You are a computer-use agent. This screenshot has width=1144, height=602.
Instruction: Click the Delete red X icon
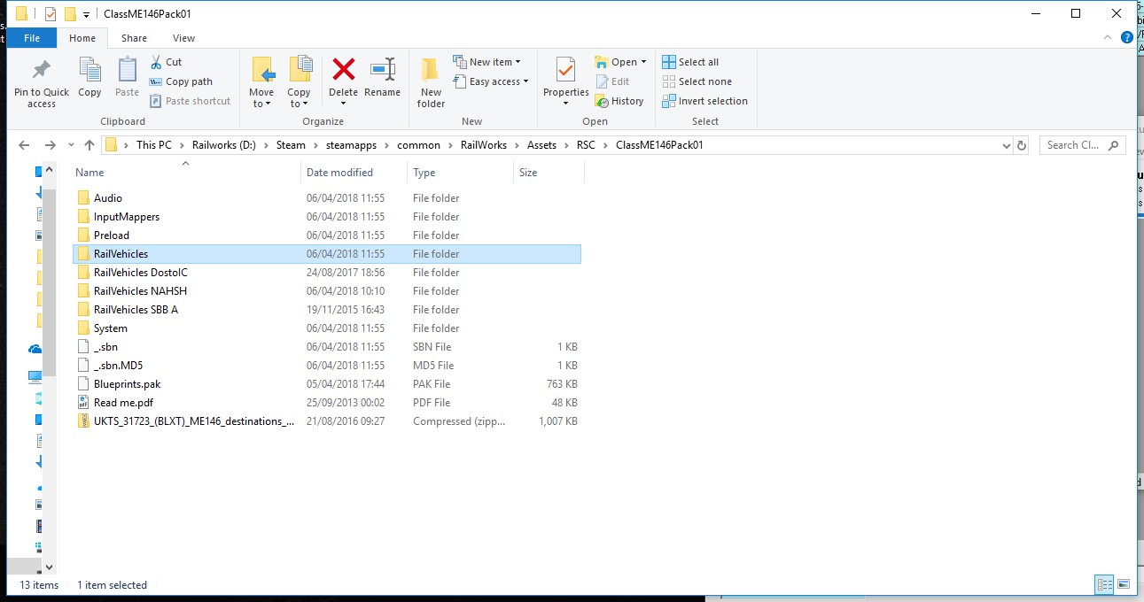343,70
